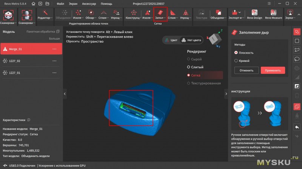This screenshot has width=302, height=169.
Task: Click the Отменить button
Action: pos(246,70)
